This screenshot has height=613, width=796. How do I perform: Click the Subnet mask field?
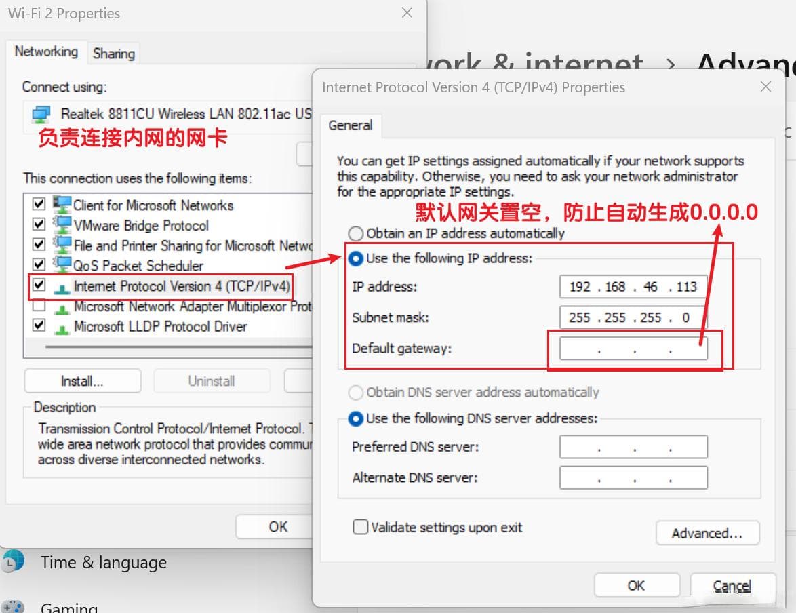(x=633, y=318)
